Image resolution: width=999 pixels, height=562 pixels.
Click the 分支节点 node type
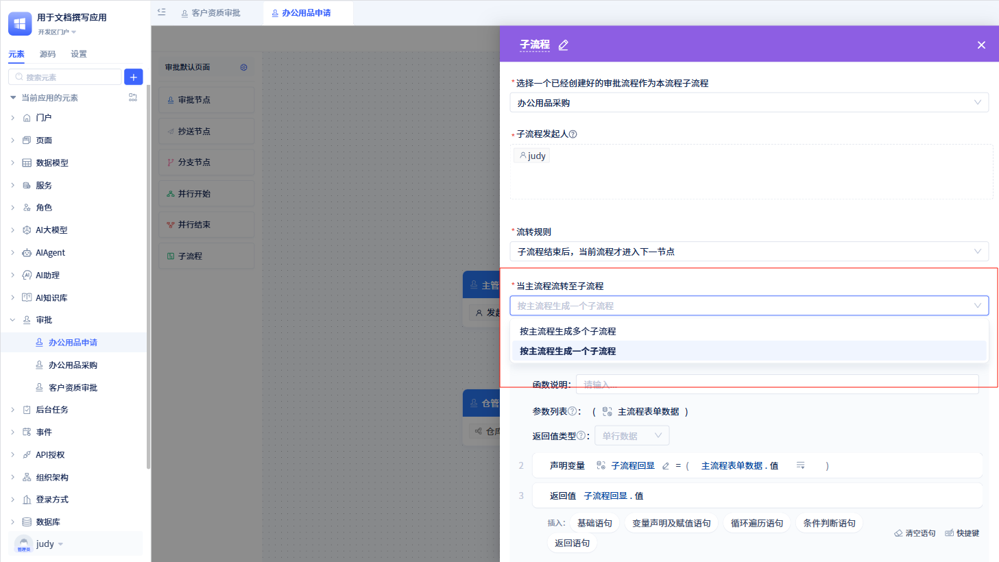coord(206,162)
